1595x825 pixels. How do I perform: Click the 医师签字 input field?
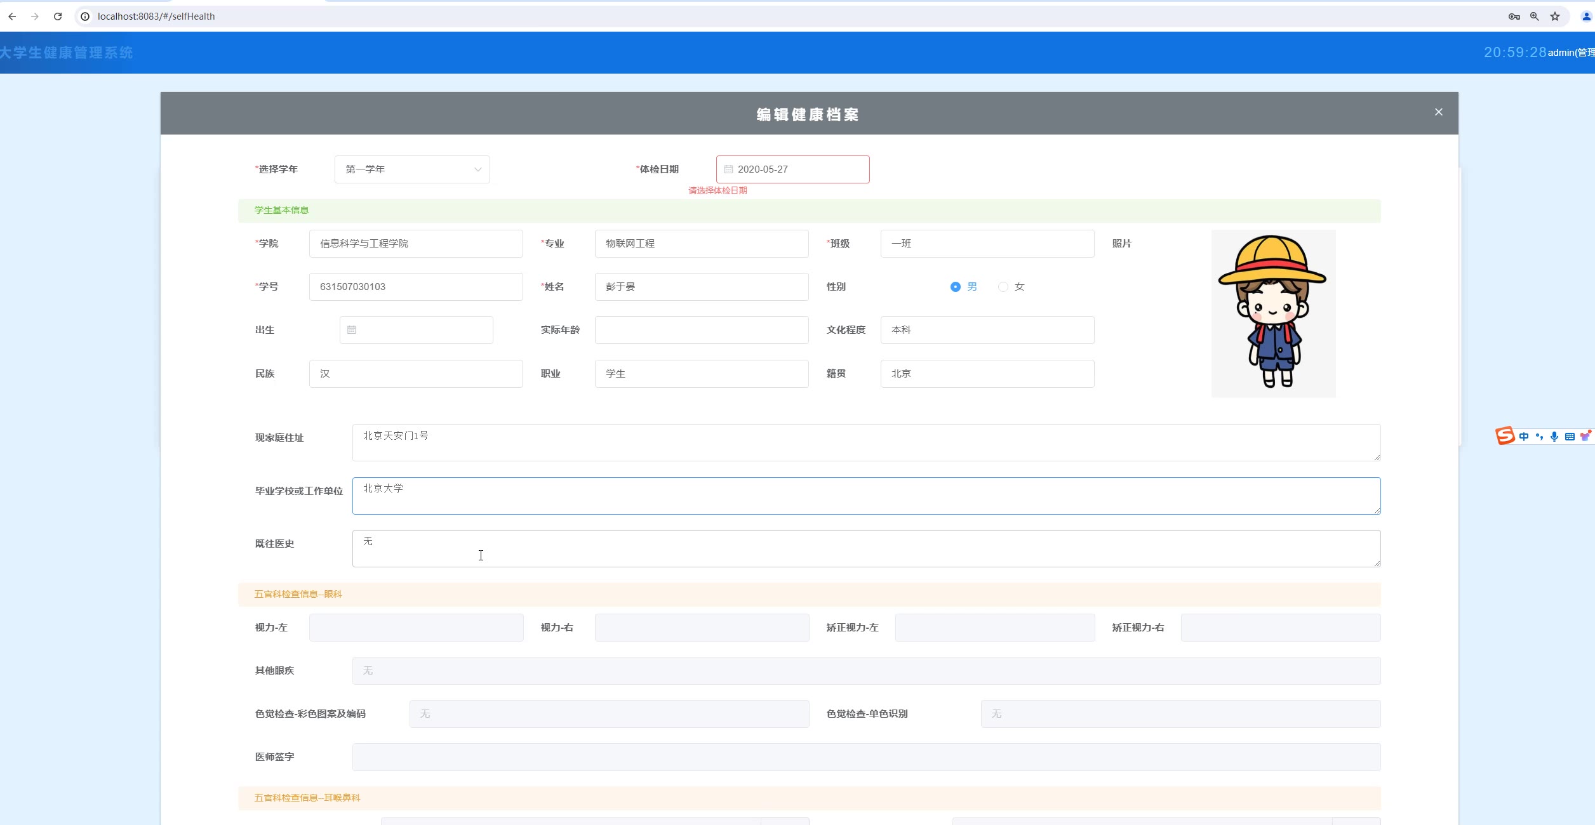(x=867, y=757)
